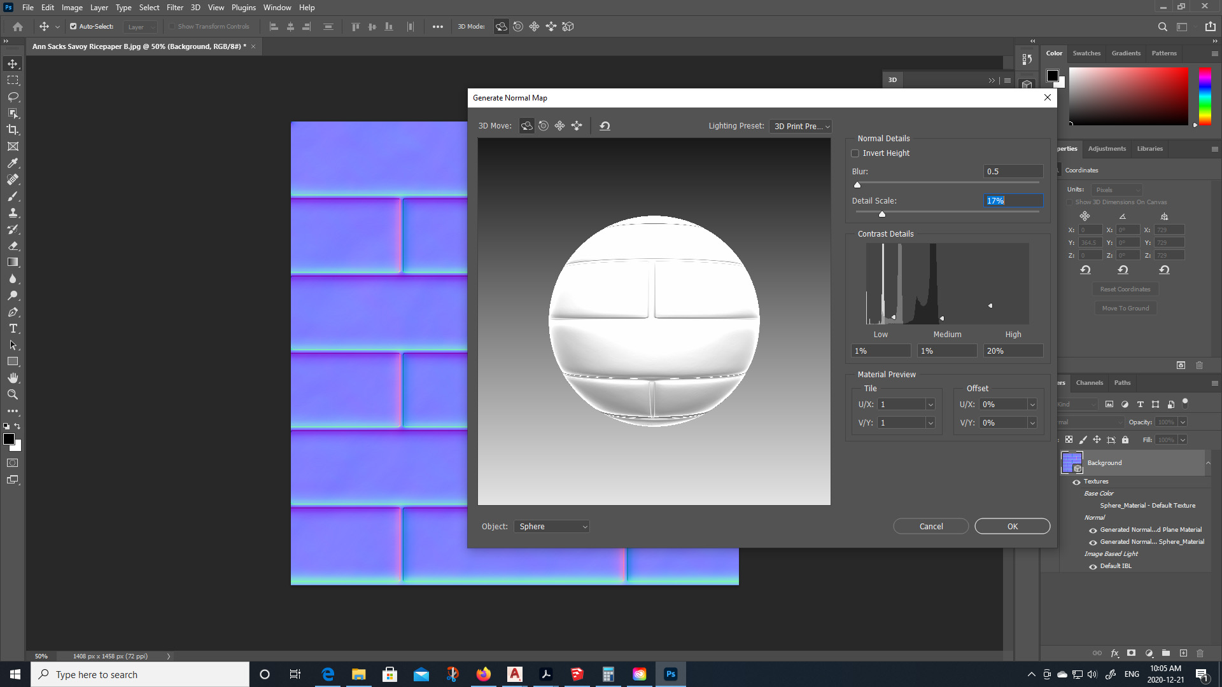Choose the 3D Roll mode in the dialog
The height and width of the screenshot is (687, 1222).
tap(543, 125)
